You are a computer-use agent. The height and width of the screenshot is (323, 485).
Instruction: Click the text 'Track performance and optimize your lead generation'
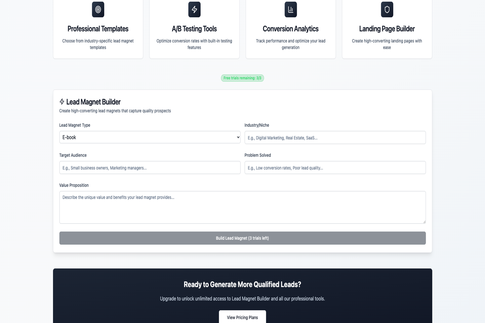point(291,44)
